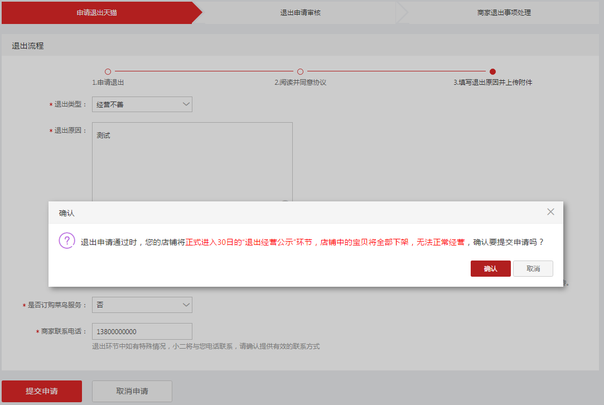Click the hint text below the phone field
604x405 pixels.
206,346
